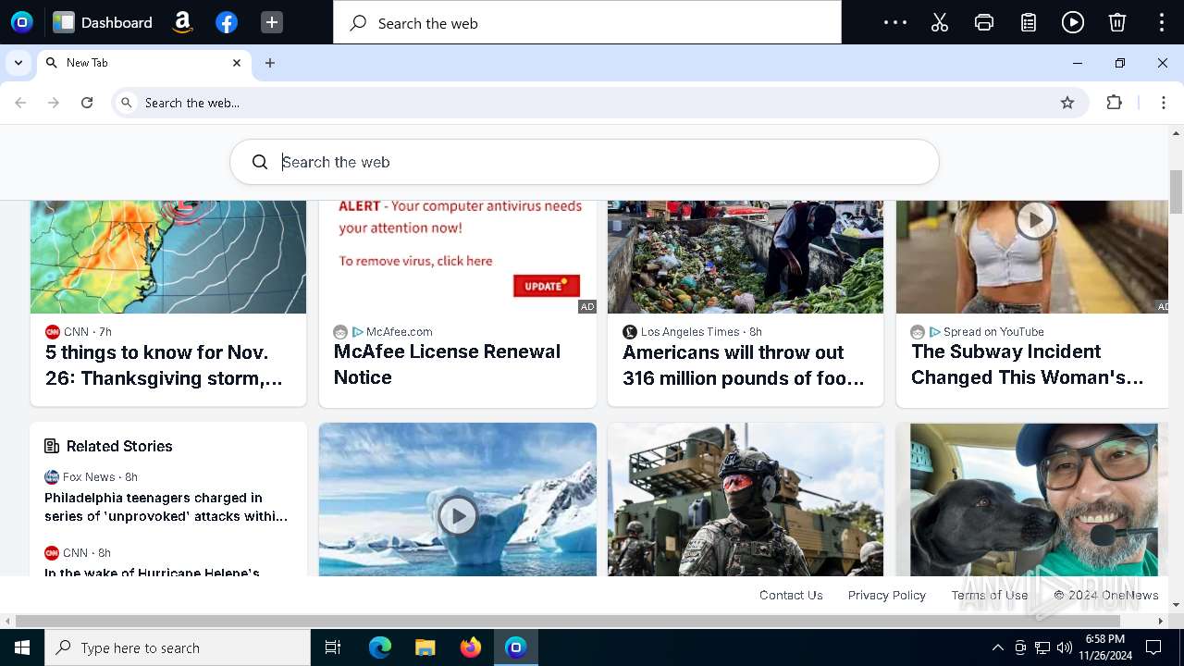Open the notification center icon
Screen dimensions: 1184x666
point(1153,647)
